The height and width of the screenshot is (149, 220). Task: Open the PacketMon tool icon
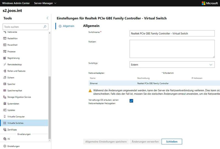[x=5, y=38]
